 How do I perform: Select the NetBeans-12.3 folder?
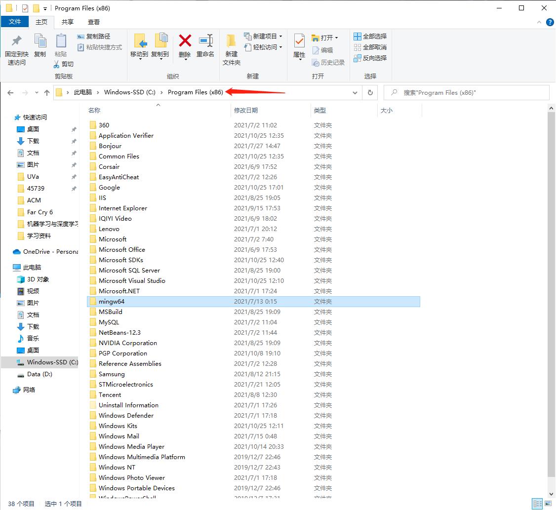253,333
